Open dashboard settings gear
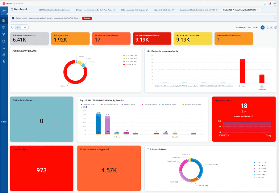279x193 pixels. coord(276,28)
